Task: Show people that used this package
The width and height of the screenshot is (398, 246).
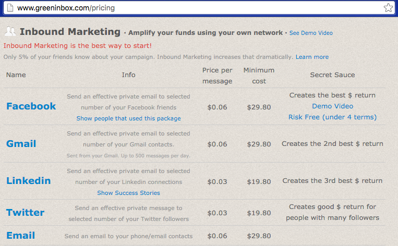Action: (x=128, y=118)
